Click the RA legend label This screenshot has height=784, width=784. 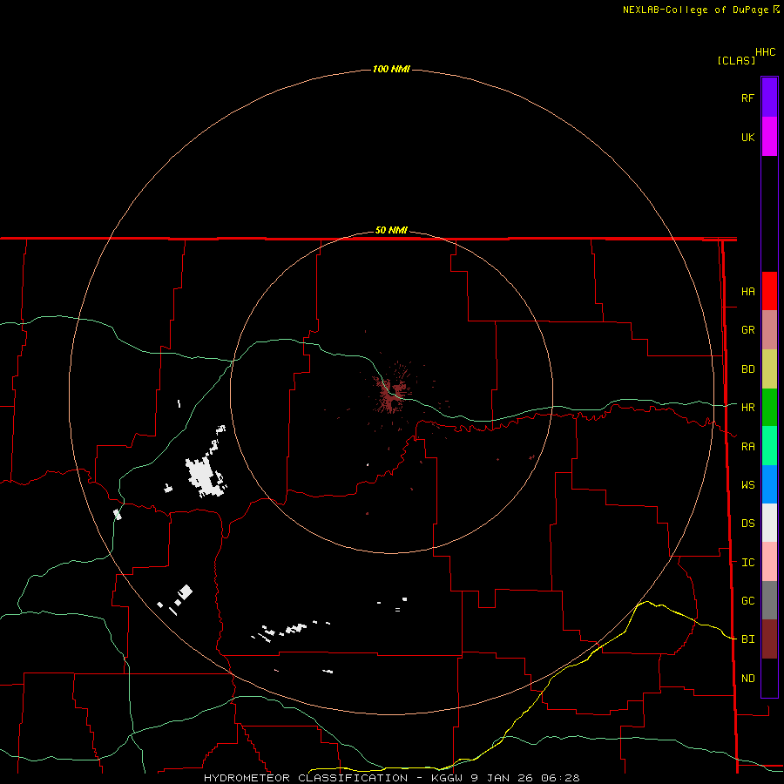coord(747,447)
